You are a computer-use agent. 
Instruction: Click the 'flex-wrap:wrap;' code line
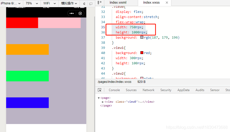pos(130,22)
